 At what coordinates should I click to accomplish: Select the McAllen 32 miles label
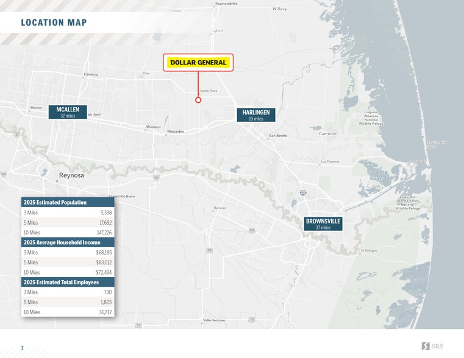click(68, 112)
